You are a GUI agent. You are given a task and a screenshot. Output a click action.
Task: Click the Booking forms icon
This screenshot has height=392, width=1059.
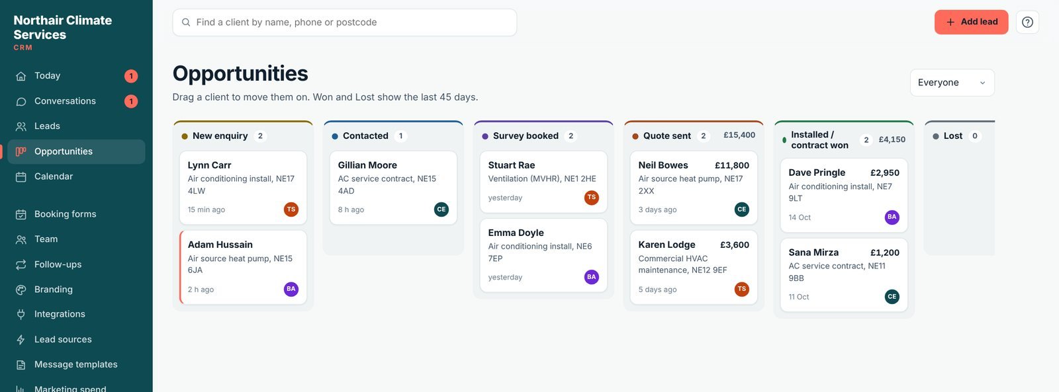click(21, 214)
